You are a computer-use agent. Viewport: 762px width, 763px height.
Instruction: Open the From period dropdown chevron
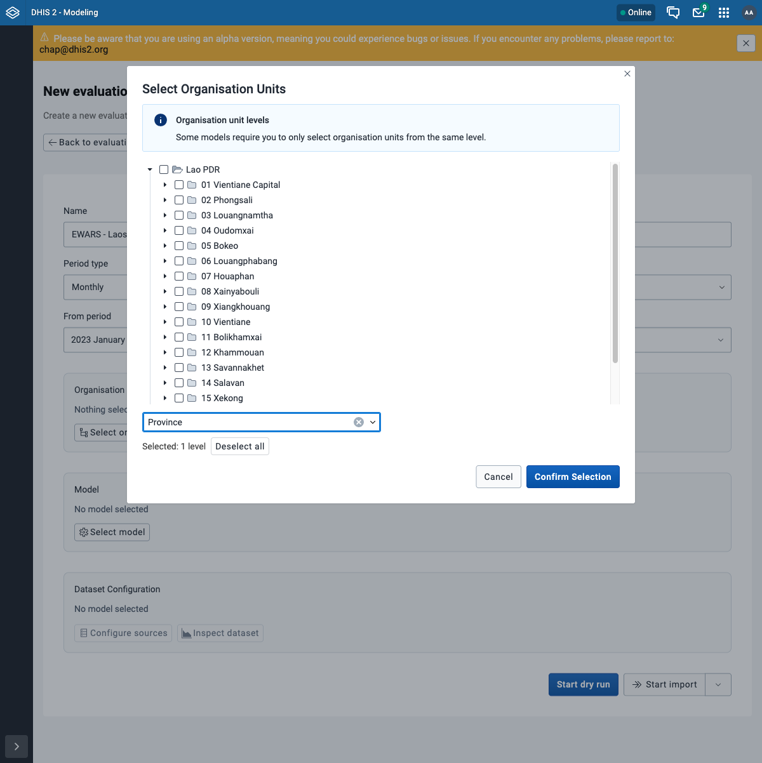tap(721, 340)
